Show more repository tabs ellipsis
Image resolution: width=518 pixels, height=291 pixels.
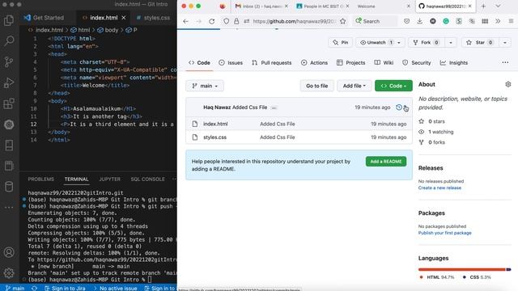(505, 63)
